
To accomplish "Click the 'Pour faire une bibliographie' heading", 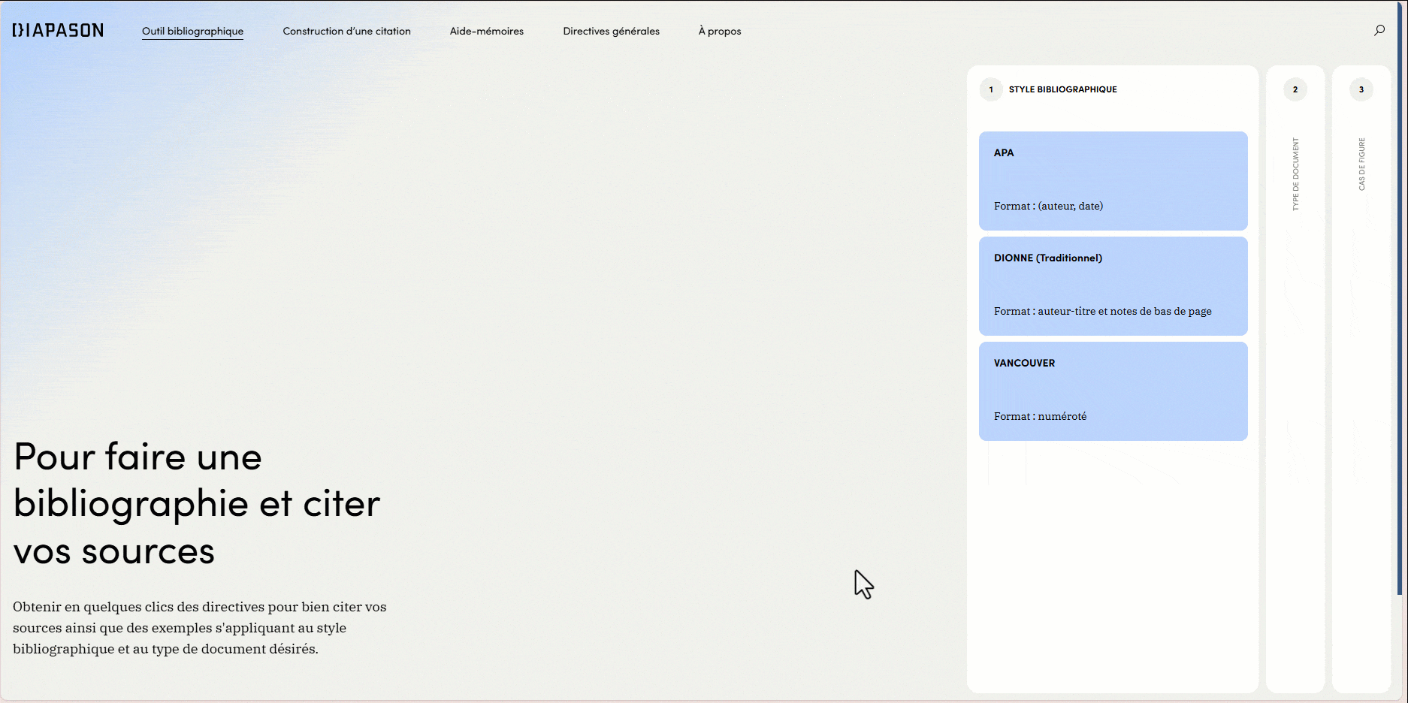I will (197, 503).
